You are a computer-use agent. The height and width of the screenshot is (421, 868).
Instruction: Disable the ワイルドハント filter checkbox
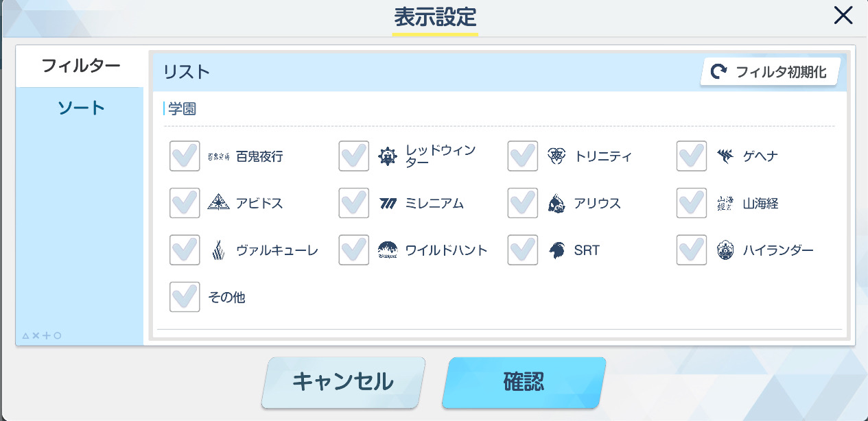[x=354, y=250]
